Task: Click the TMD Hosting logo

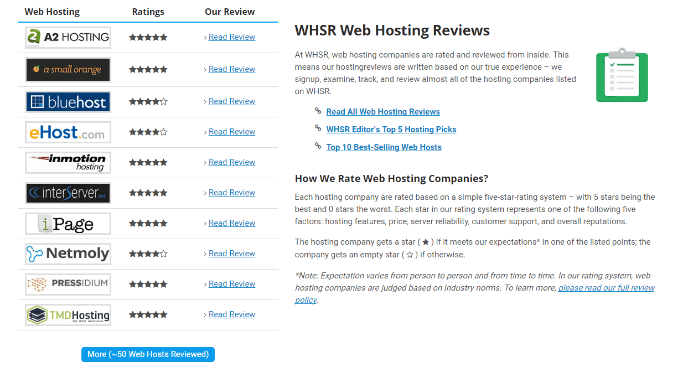Action: pyautogui.click(x=68, y=315)
